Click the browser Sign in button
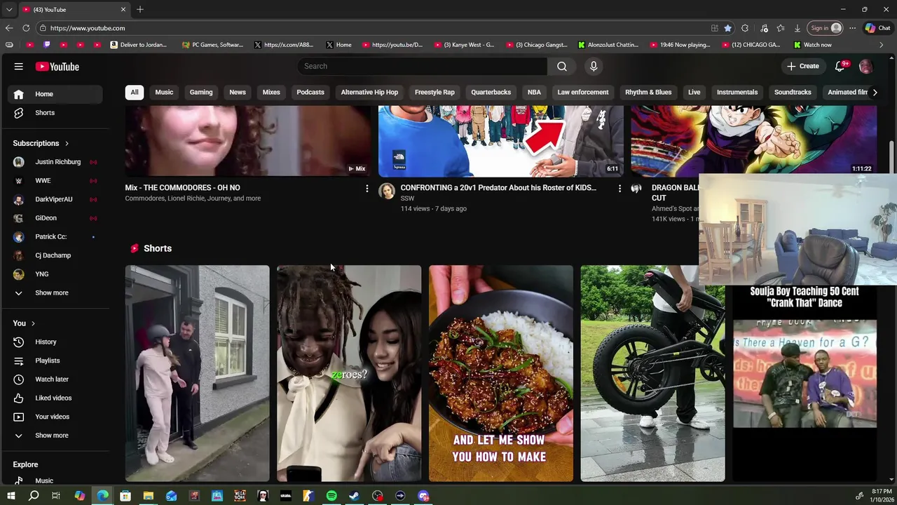Screen dimensions: 897x505 tap(826, 28)
